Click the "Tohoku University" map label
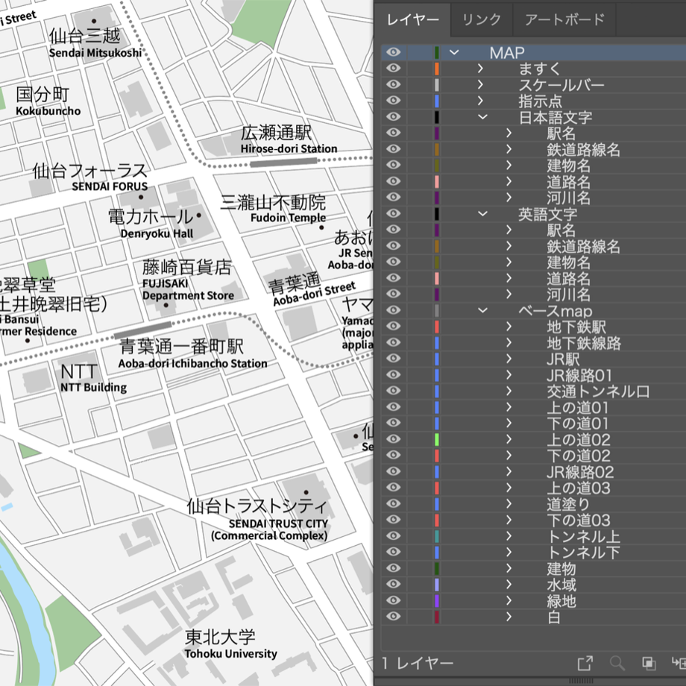Viewport: 686px width, 686px height. (230, 654)
